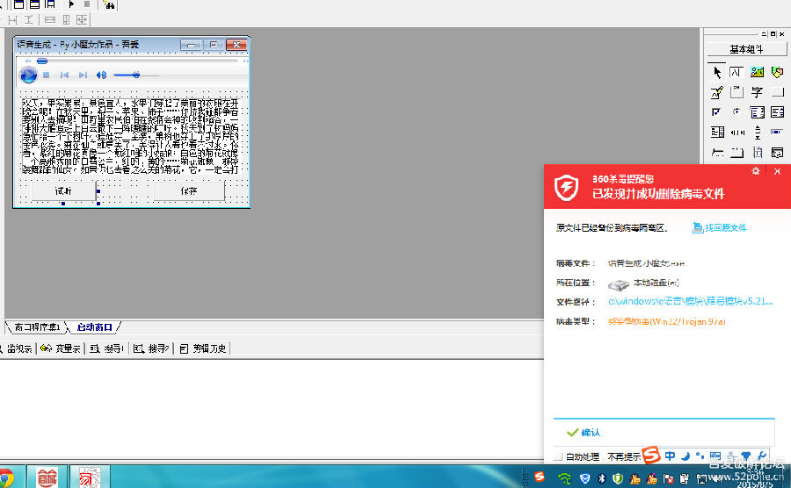Image resolution: width=791 pixels, height=488 pixels.
Task: Open the 找回原文件 link
Action: (x=720, y=228)
